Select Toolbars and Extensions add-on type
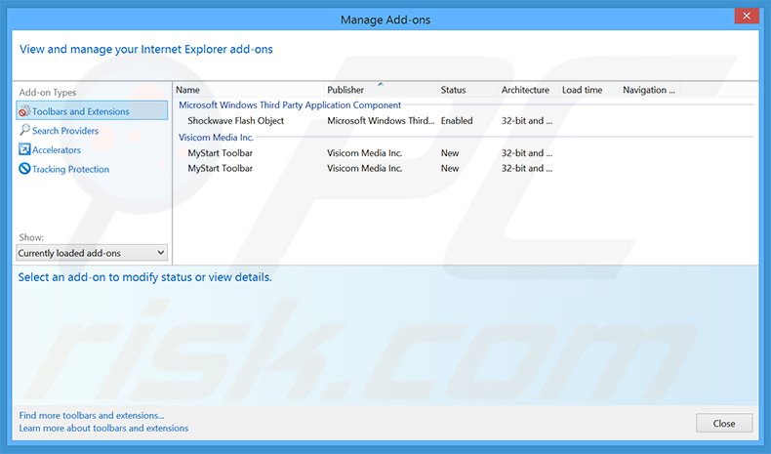The height and width of the screenshot is (454, 771). (92, 110)
